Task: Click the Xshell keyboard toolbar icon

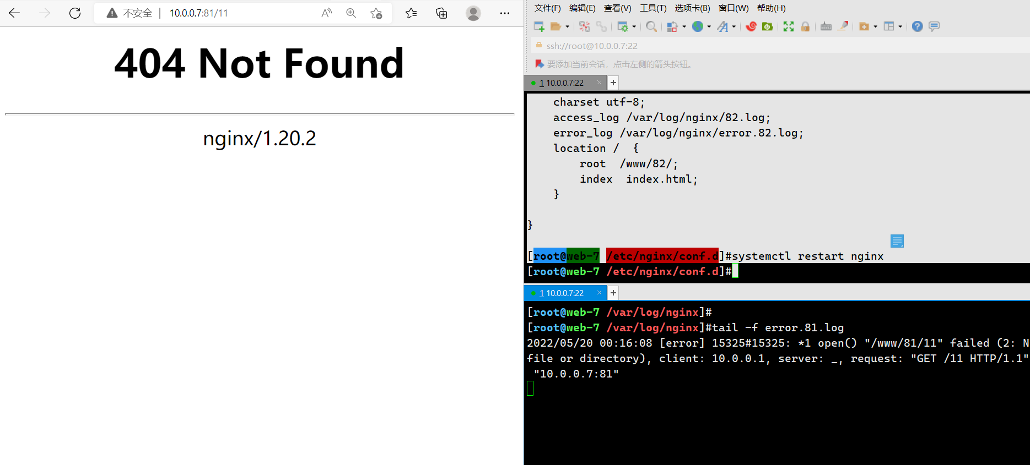Action: 826,26
